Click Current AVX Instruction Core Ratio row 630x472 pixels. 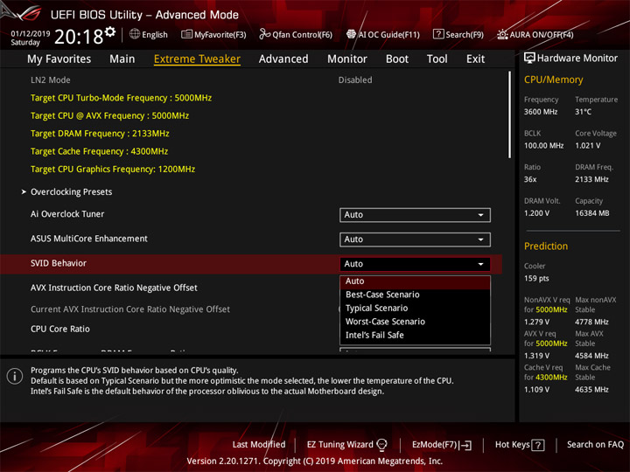130,309
